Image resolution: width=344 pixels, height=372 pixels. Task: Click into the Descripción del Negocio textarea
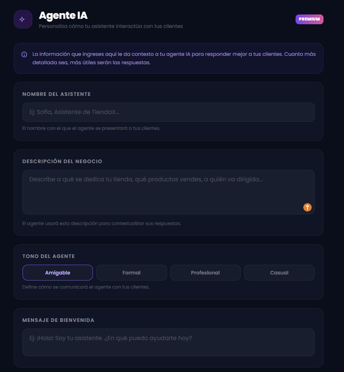[x=162, y=192]
